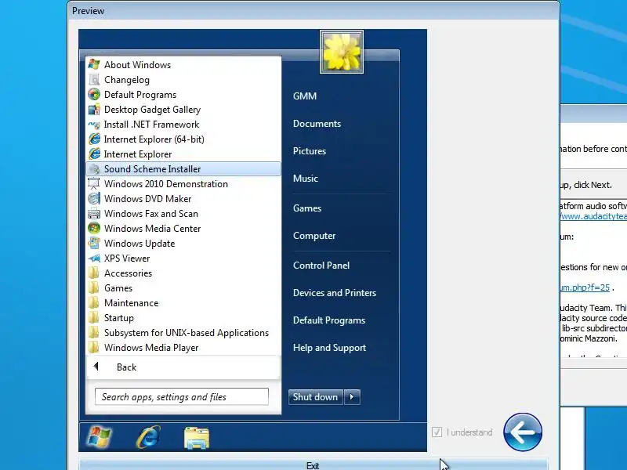The width and height of the screenshot is (627, 470).
Task: Select the About Windows entry text
Action: (x=138, y=65)
